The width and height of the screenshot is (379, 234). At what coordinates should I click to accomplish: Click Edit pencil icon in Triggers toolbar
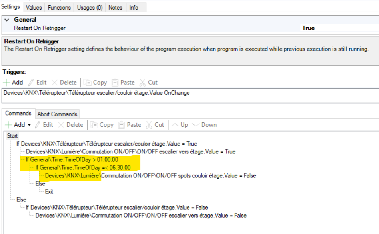(x=32, y=83)
